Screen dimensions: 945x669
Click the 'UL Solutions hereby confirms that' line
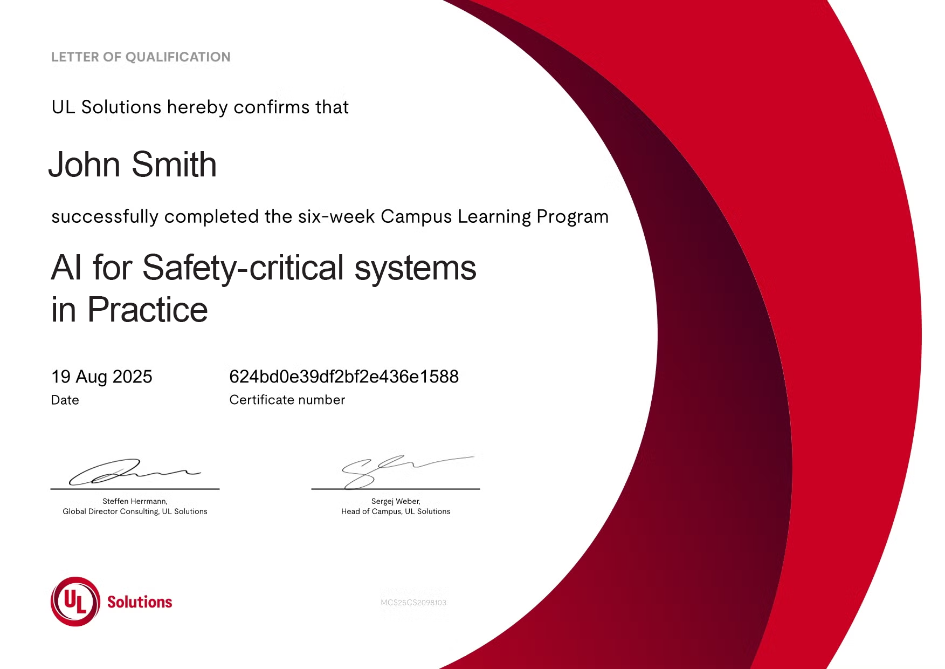pos(200,107)
